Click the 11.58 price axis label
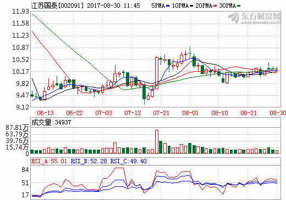The height and width of the screenshot is (200, 286). coord(20,24)
